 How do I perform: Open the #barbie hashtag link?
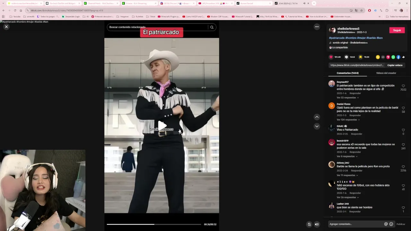371,38
